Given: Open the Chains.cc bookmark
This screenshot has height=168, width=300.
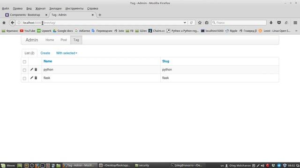Looking at the screenshot, I should pyautogui.click(x=157, y=31).
